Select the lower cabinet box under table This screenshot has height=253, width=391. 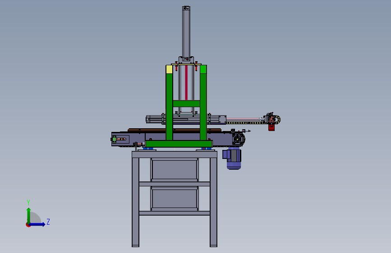[x=175, y=199]
